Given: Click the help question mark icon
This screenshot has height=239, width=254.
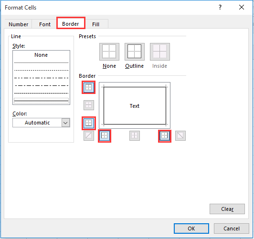Looking at the screenshot, I should 220,7.
